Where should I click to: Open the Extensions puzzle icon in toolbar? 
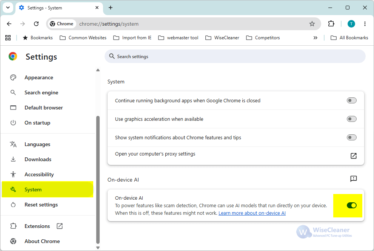click(331, 24)
